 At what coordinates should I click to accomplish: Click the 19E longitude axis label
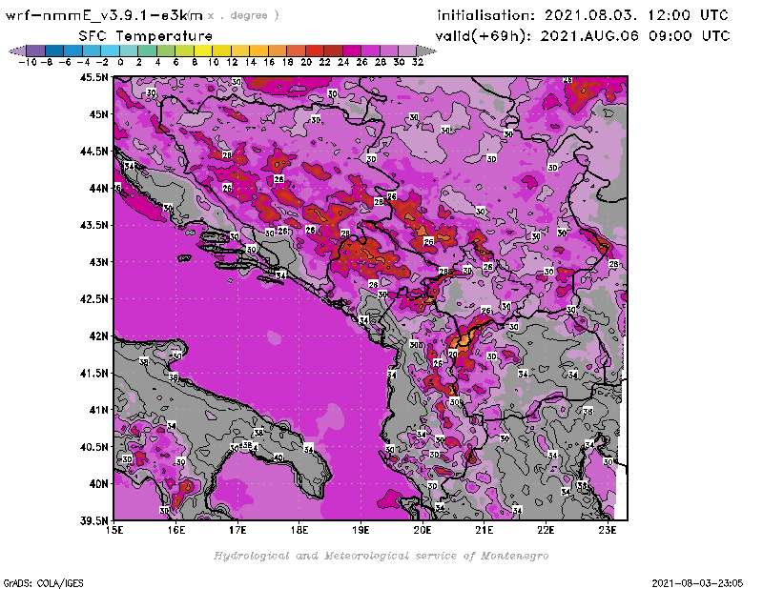click(x=361, y=530)
